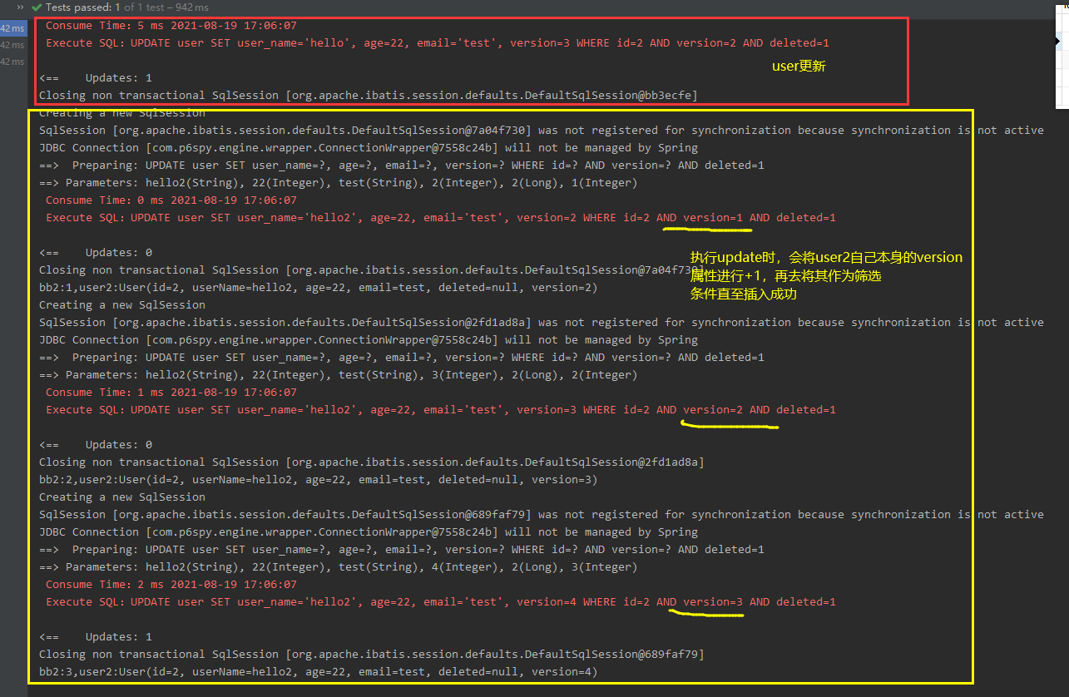Click Parameters line ending '2(Long), 2(Integer)'
This screenshot has width=1069, height=697.
338,374
